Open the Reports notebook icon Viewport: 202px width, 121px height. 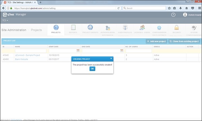click(73, 28)
